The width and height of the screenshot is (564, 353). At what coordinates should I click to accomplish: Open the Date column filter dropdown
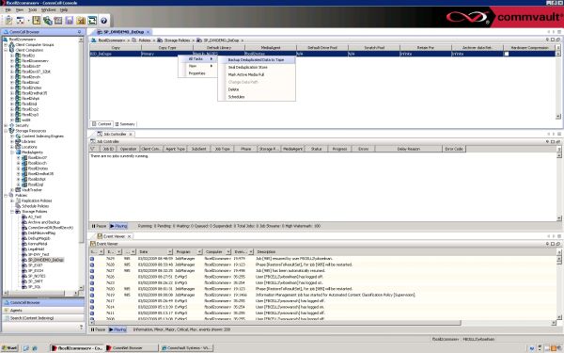tap(170, 251)
